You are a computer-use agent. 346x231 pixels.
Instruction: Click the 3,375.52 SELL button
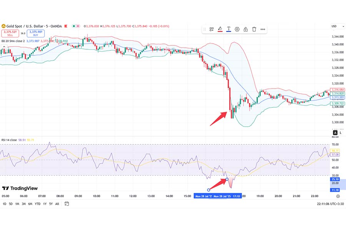pos(10,33)
